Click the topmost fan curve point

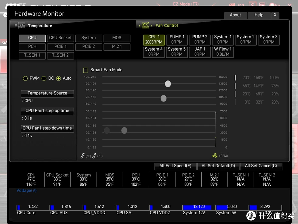coord(168,84)
